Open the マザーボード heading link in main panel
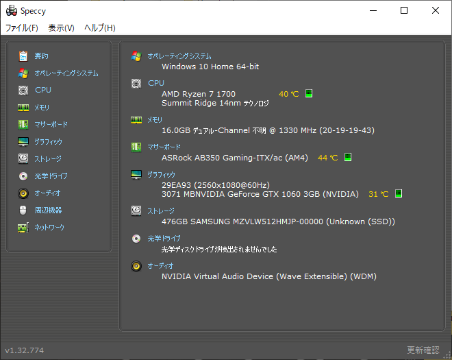Viewport: 452px width, 360px height. tap(164, 147)
